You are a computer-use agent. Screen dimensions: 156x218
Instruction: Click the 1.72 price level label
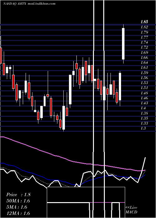pos(144,47)
